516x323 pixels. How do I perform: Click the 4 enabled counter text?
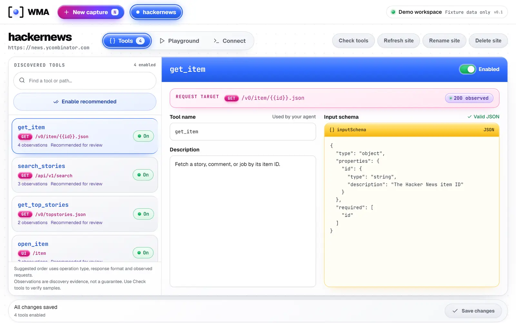(145, 65)
